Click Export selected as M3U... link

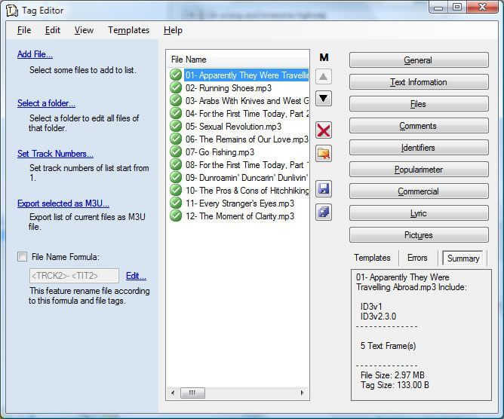(x=63, y=203)
